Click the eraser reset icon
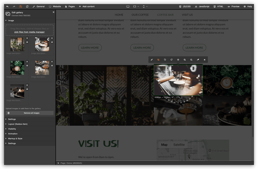Screen dimensions: 258x169 pyautogui.click(x=198, y=60)
